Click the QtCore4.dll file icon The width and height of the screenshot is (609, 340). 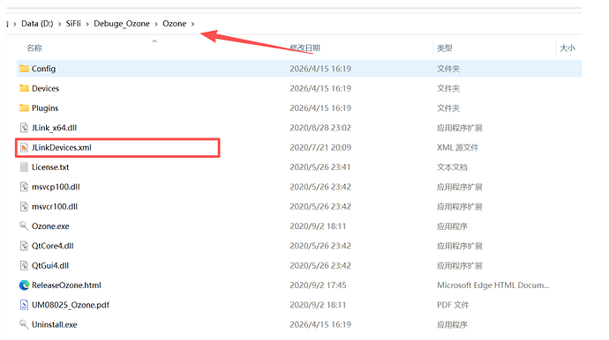click(24, 246)
